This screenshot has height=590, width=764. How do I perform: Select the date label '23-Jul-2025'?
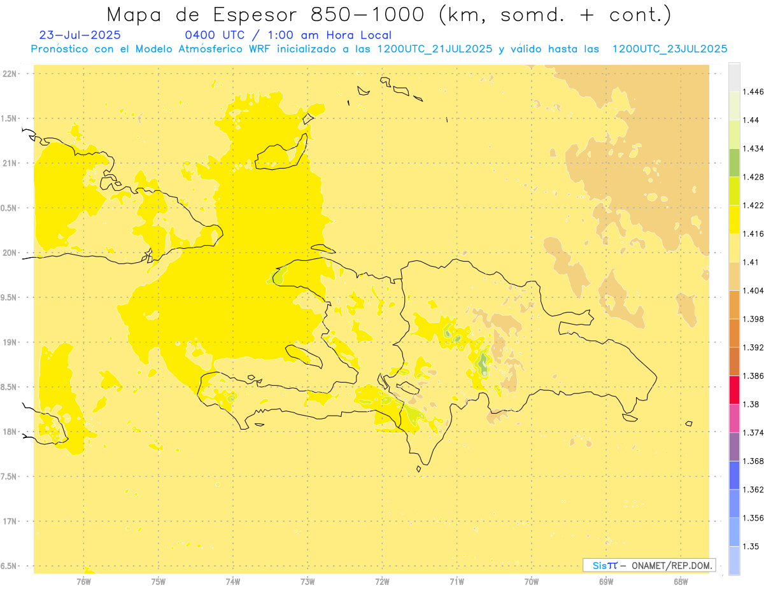click(80, 35)
